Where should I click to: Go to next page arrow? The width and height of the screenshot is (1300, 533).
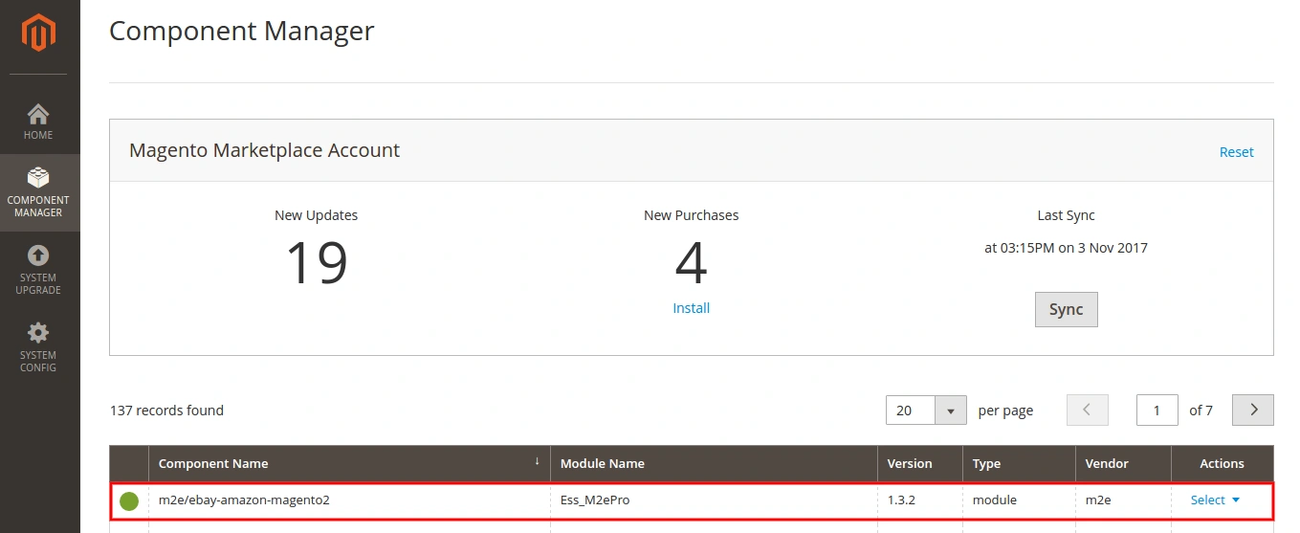[1253, 411]
